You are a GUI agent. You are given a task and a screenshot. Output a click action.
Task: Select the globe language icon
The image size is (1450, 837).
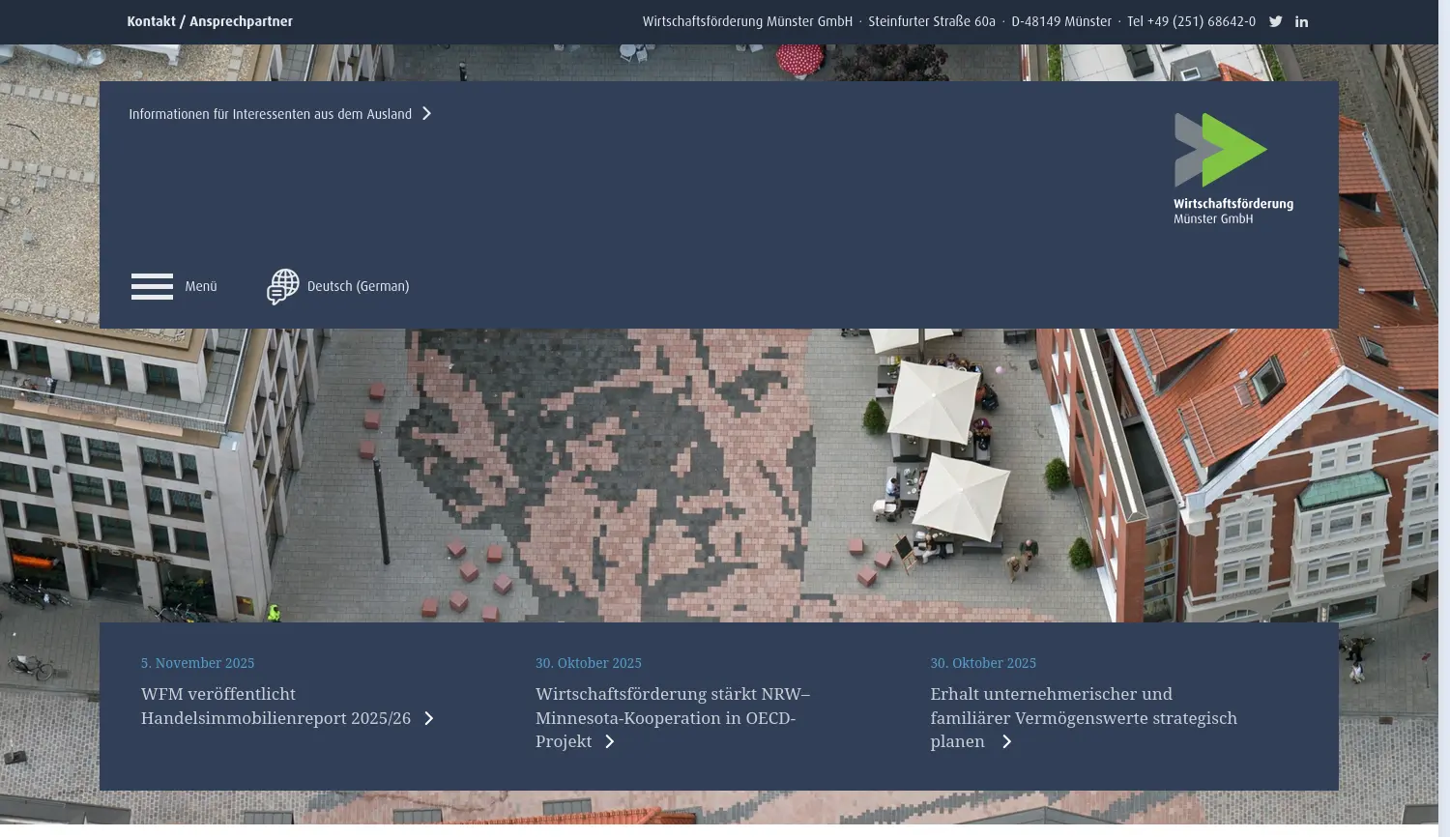281,286
